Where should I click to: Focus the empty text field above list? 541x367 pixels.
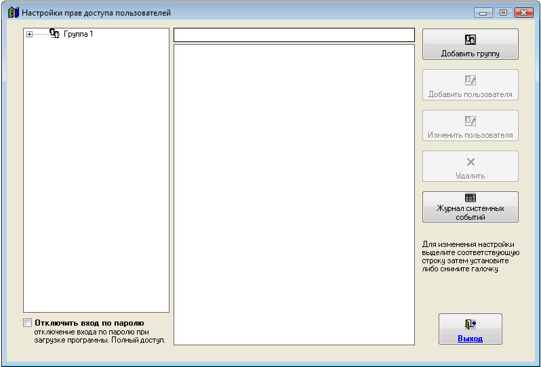[x=294, y=35]
